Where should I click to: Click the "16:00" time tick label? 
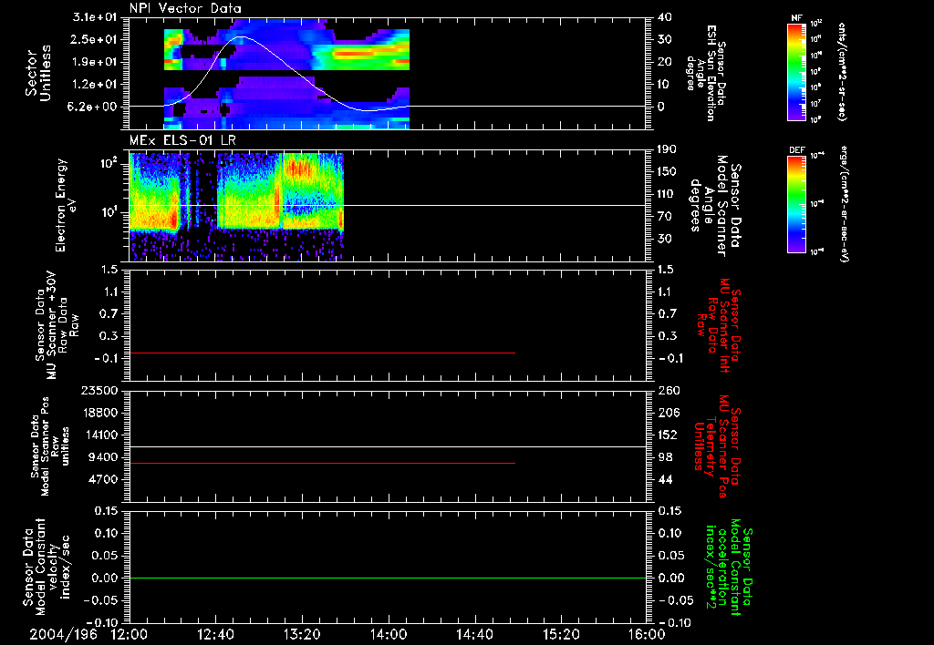647,635
